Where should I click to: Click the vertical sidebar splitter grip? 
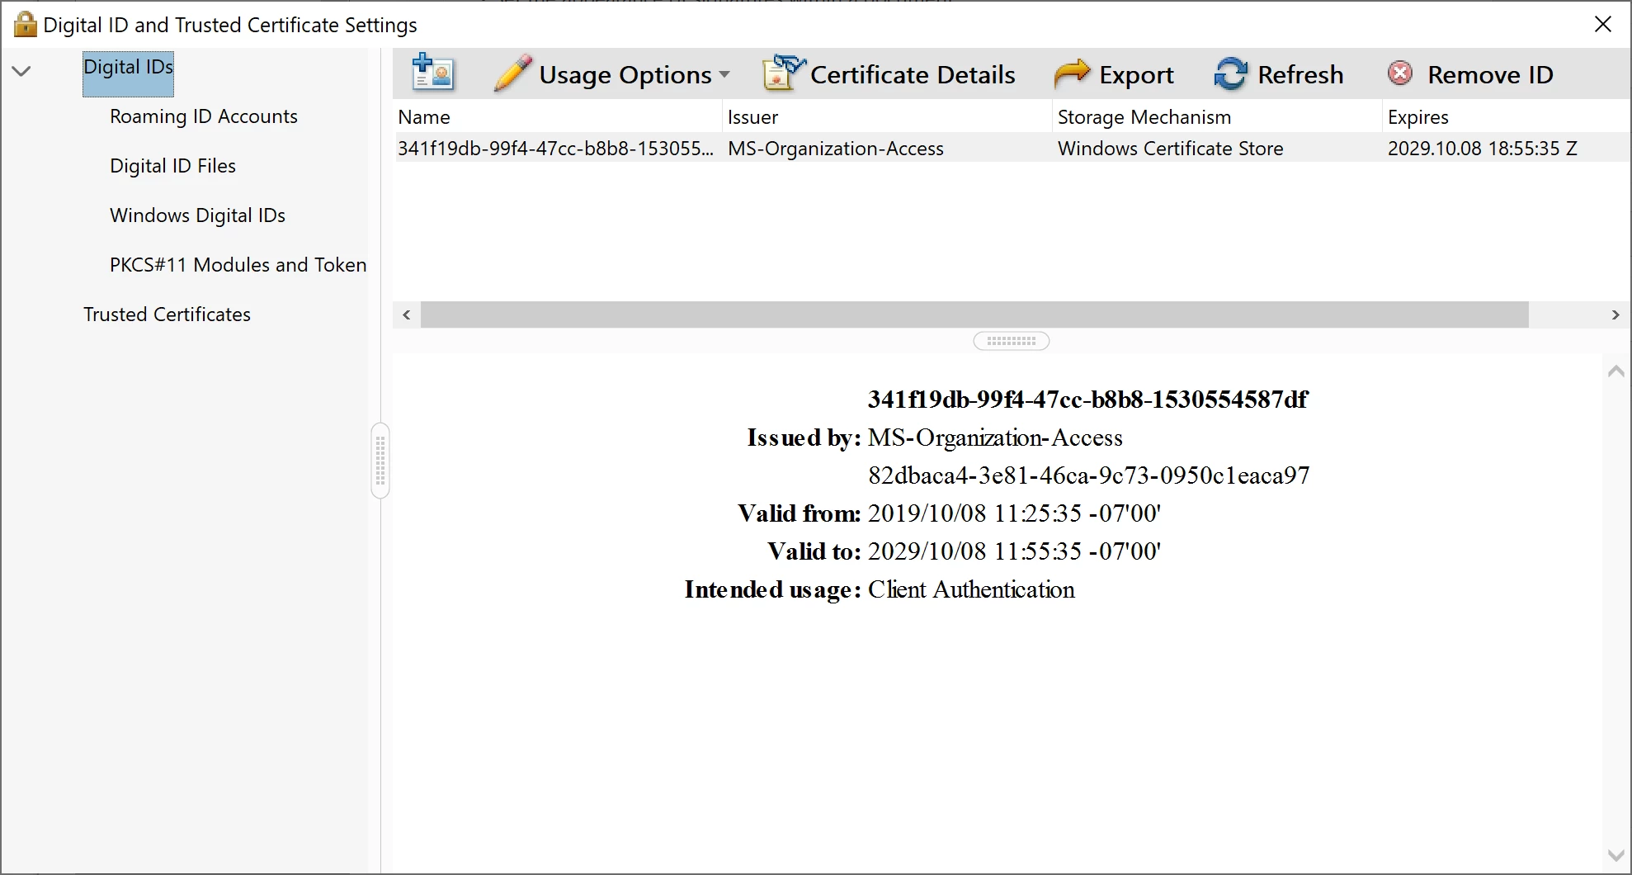coord(380,461)
